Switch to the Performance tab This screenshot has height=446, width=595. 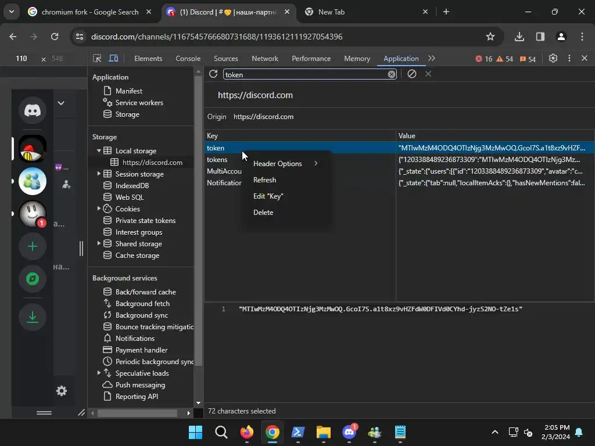[x=311, y=59]
